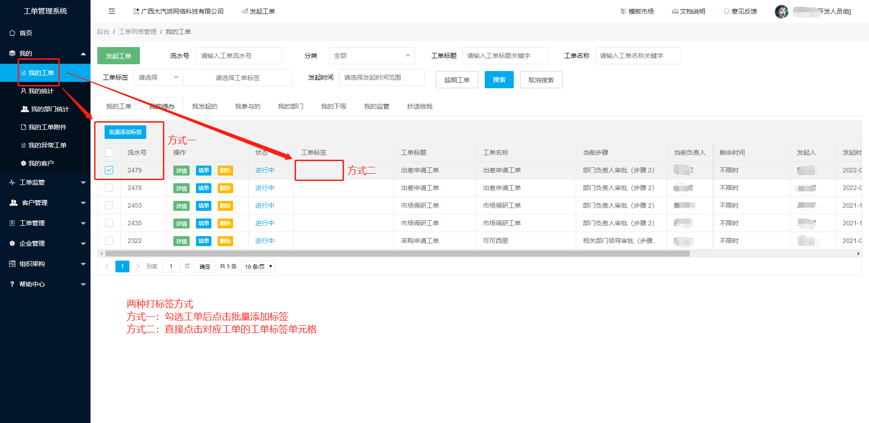Click the 发起时间 date range field
869x423 pixels.
pyautogui.click(x=382, y=77)
